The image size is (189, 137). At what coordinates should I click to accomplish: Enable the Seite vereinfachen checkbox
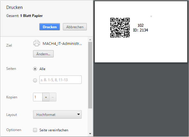click(x=35, y=130)
